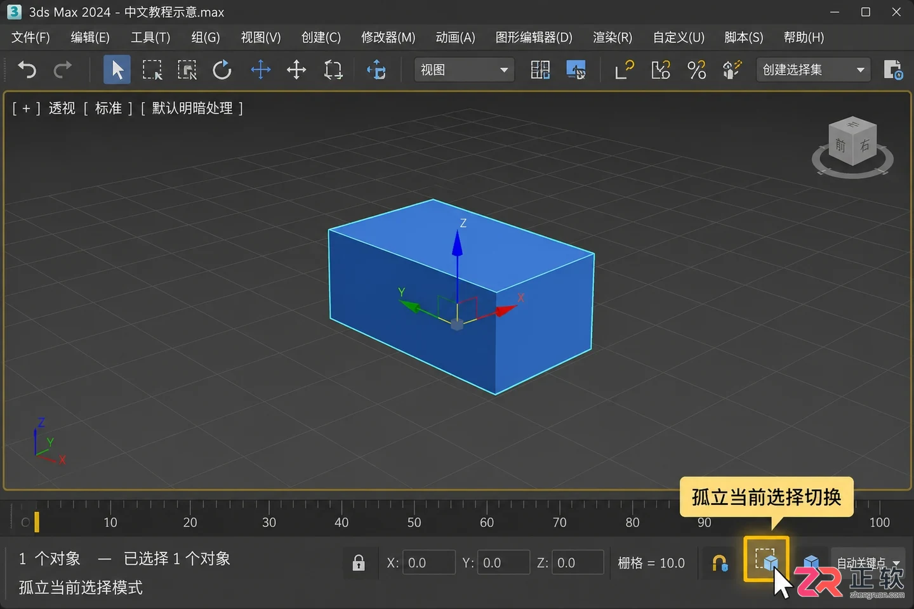The image size is (914, 609).
Task: Click the Z coordinate input field
Action: coord(578,563)
